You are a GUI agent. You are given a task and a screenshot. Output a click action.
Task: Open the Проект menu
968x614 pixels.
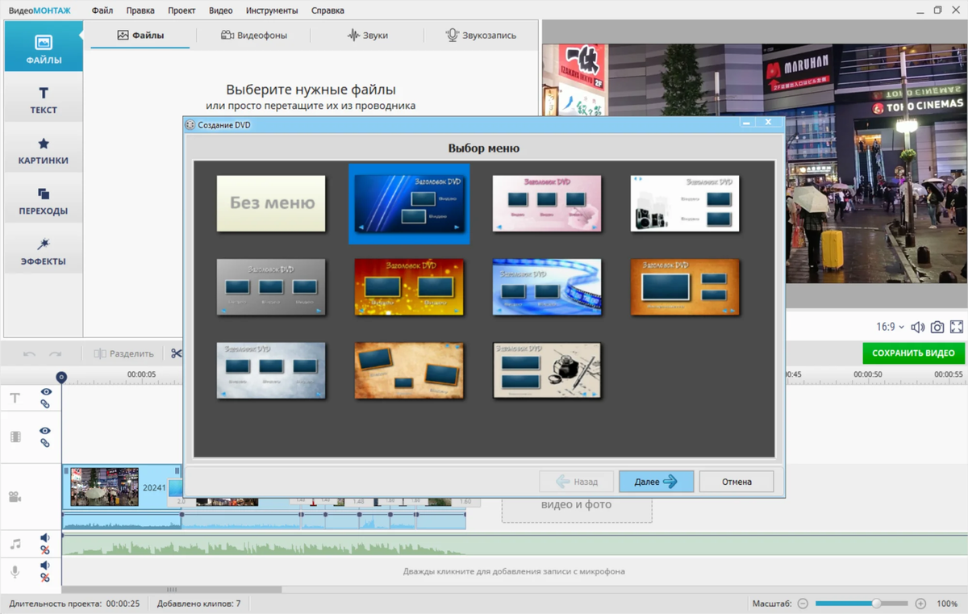click(x=181, y=10)
